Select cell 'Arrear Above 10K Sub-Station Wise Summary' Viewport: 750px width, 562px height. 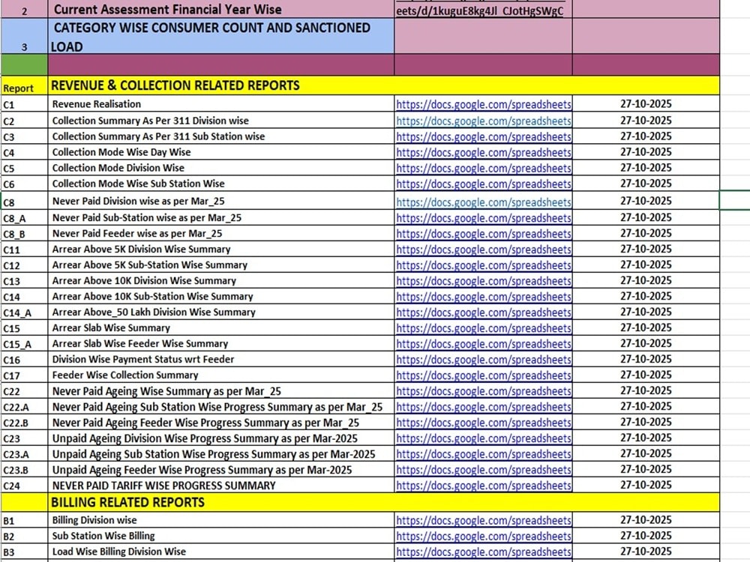[221, 296]
